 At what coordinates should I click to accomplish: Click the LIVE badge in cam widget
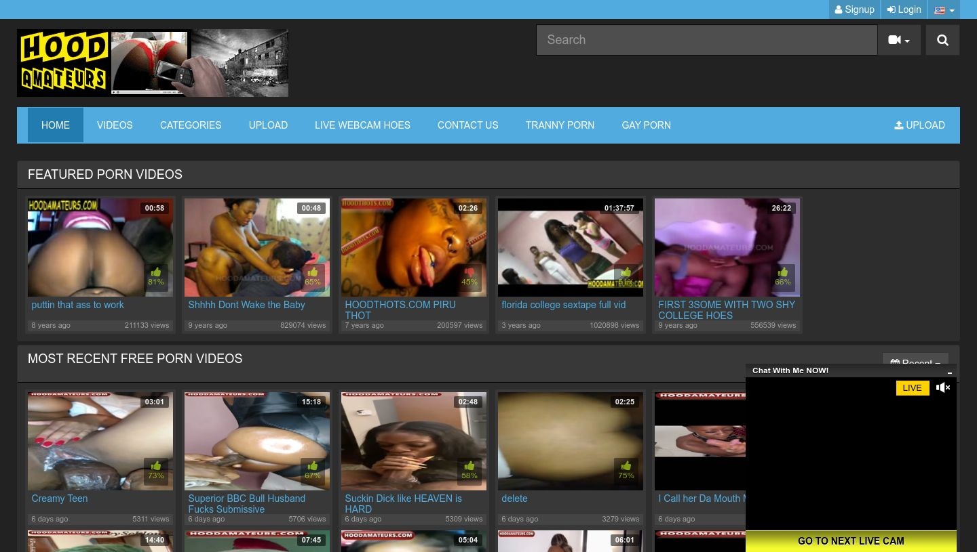click(912, 388)
